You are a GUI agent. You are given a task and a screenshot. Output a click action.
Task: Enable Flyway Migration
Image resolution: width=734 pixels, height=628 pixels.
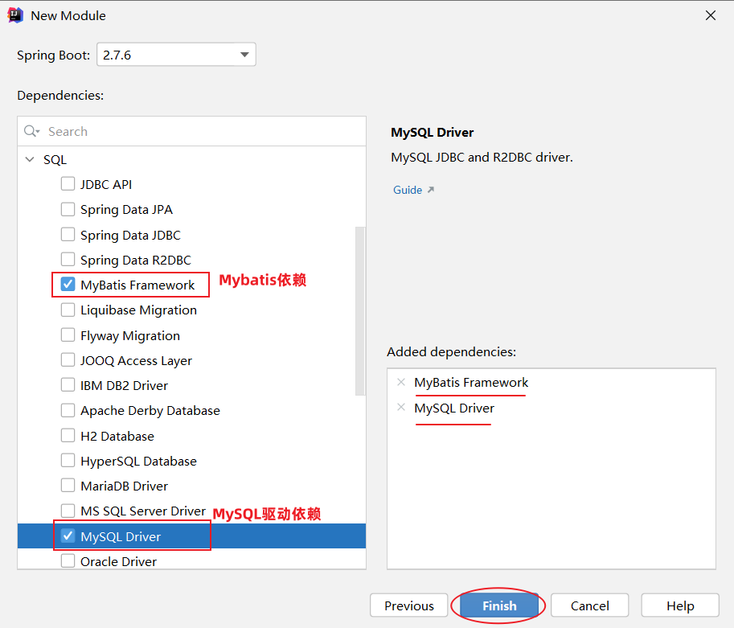pyautogui.click(x=68, y=335)
